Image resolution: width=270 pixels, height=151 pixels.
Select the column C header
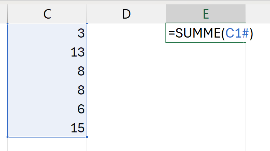[x=47, y=14]
